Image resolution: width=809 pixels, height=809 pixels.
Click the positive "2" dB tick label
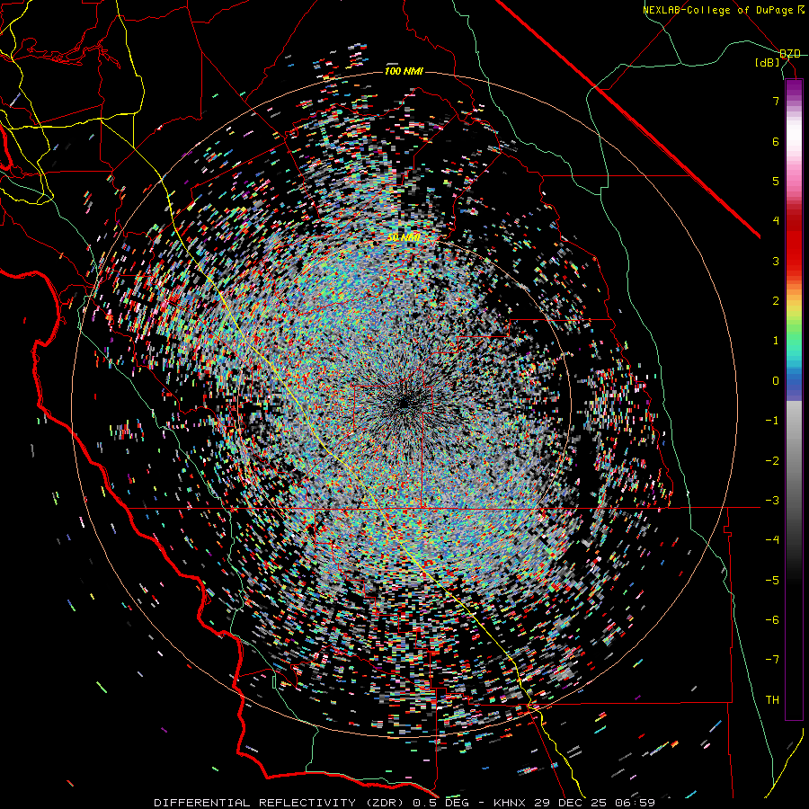776,301
